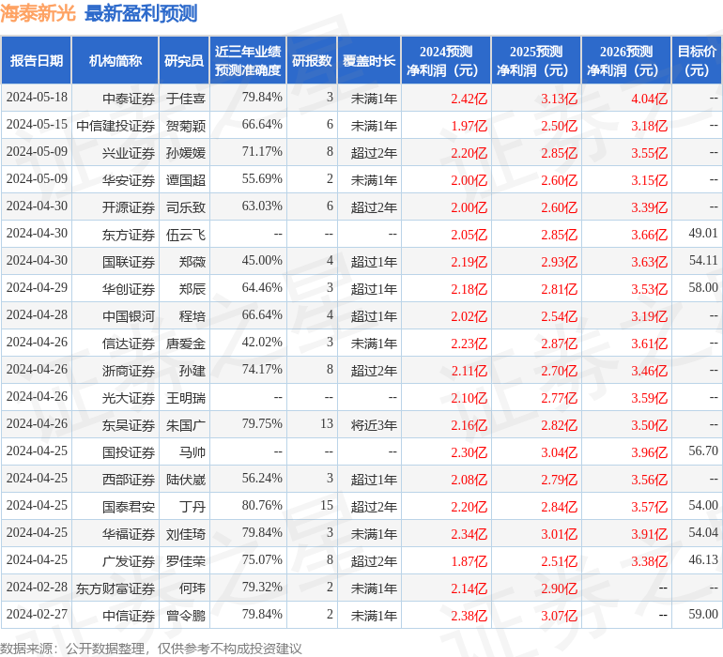Image resolution: width=723 pixels, height=657 pixels.
Task: Click the target price 56.70
Action: click(703, 451)
